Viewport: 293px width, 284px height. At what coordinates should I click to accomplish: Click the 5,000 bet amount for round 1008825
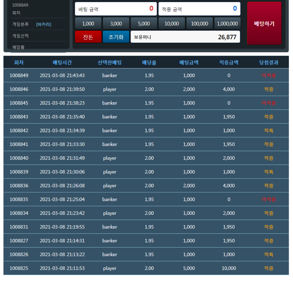click(x=189, y=268)
